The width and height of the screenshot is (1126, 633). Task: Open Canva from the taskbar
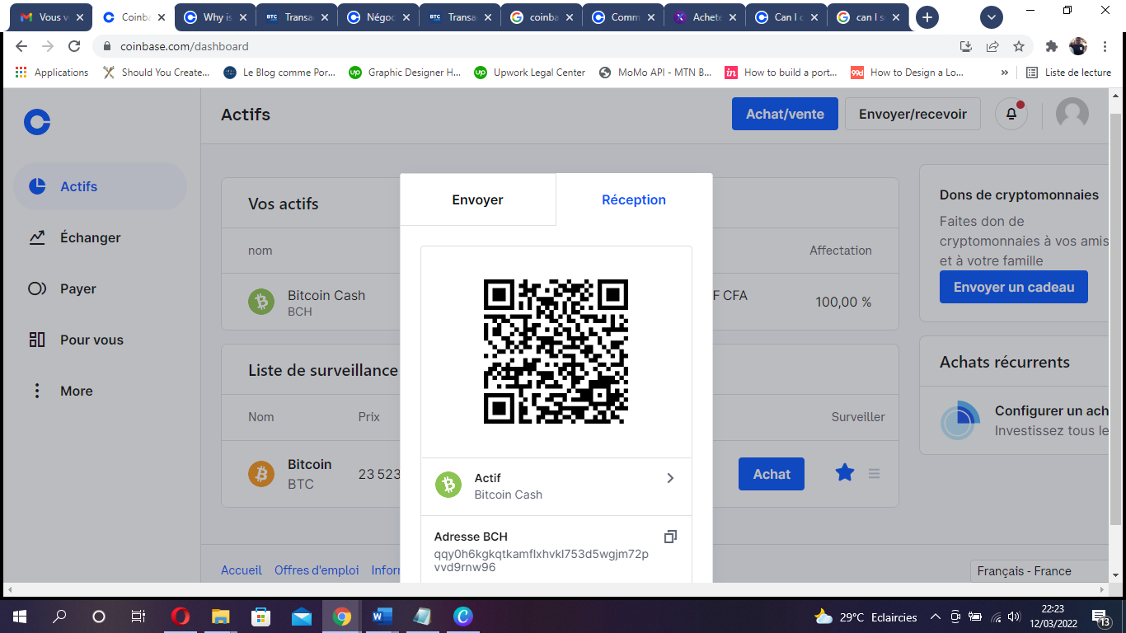tap(463, 617)
